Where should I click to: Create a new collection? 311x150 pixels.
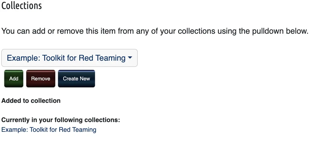[x=76, y=79]
